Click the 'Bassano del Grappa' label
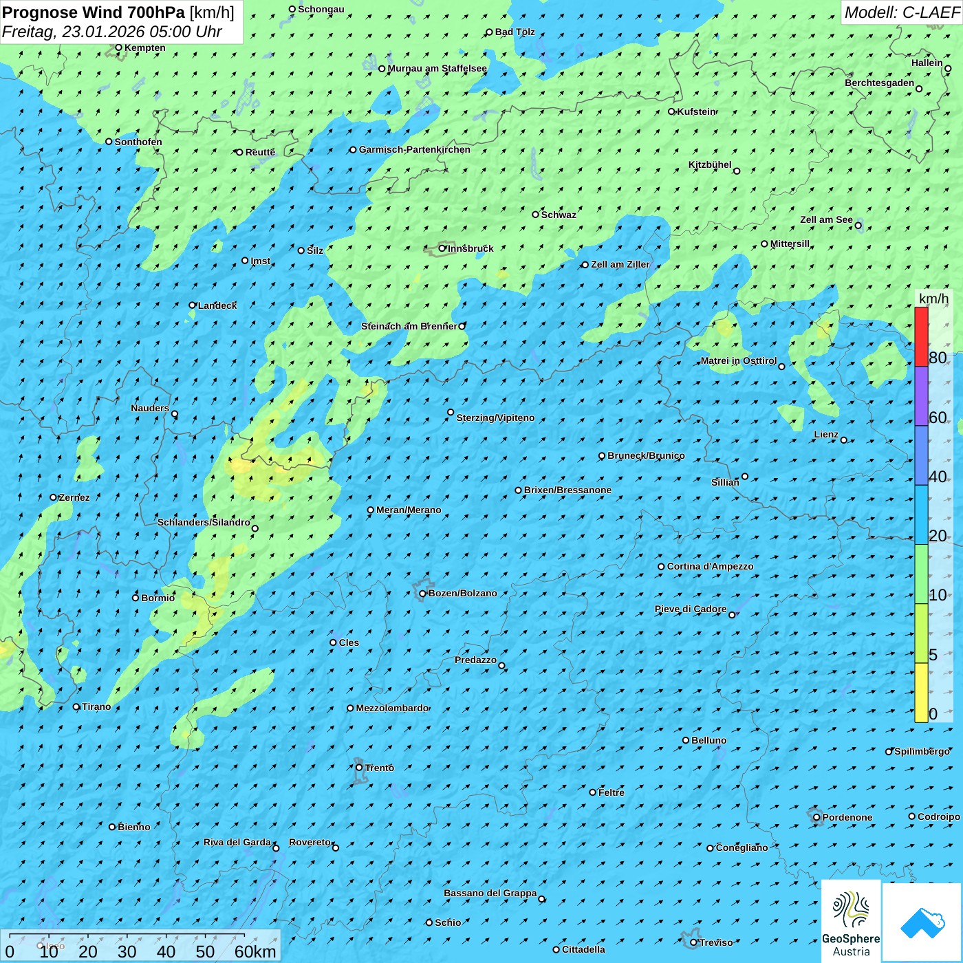This screenshot has height=963, width=963. pos(490,893)
